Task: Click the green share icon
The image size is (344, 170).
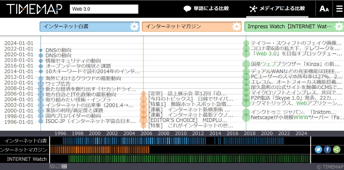Action: tap(336, 149)
